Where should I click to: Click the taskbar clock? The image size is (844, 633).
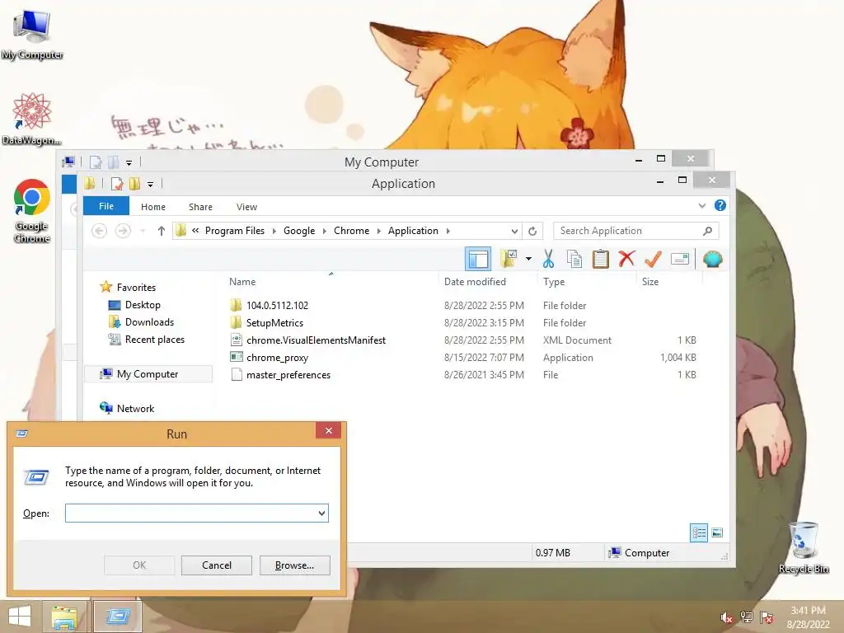pyautogui.click(x=808, y=617)
